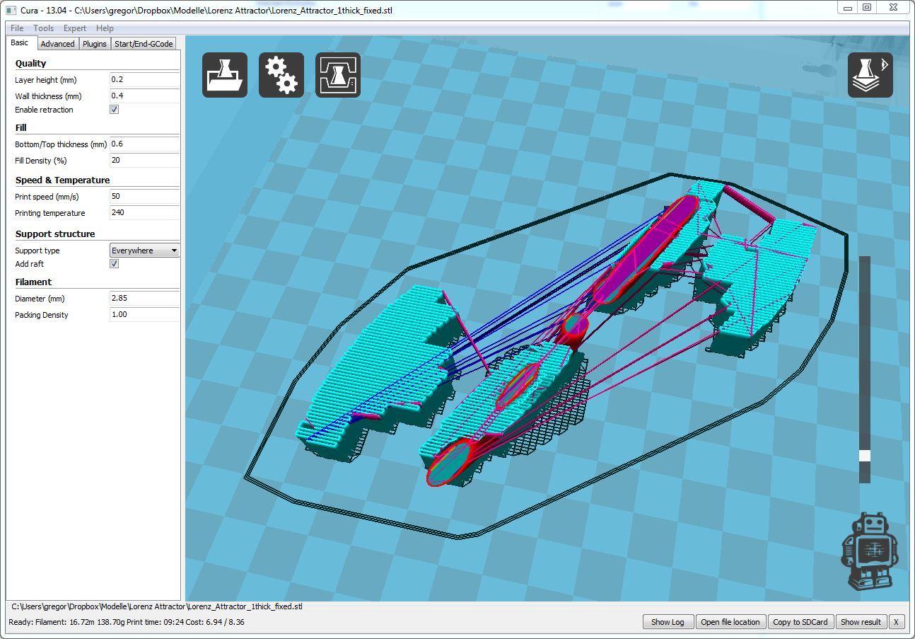Click the Open file location button

730,622
